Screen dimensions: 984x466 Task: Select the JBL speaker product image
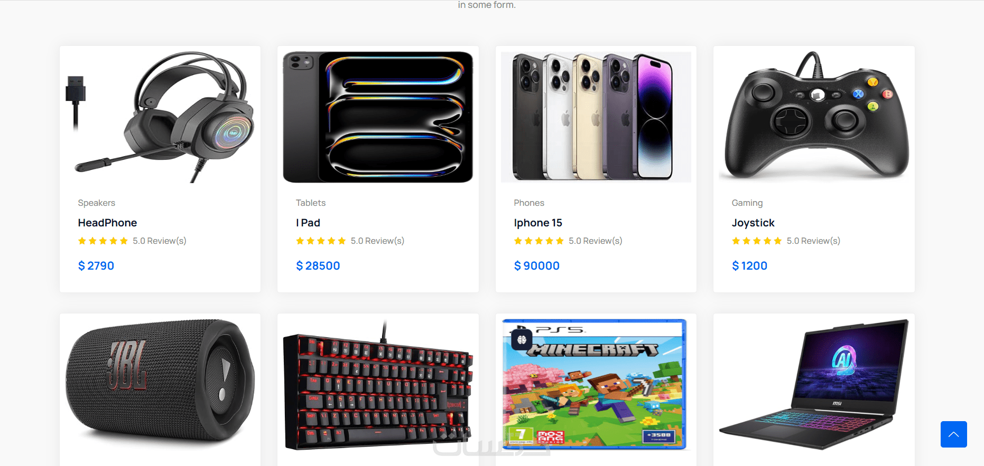160,385
